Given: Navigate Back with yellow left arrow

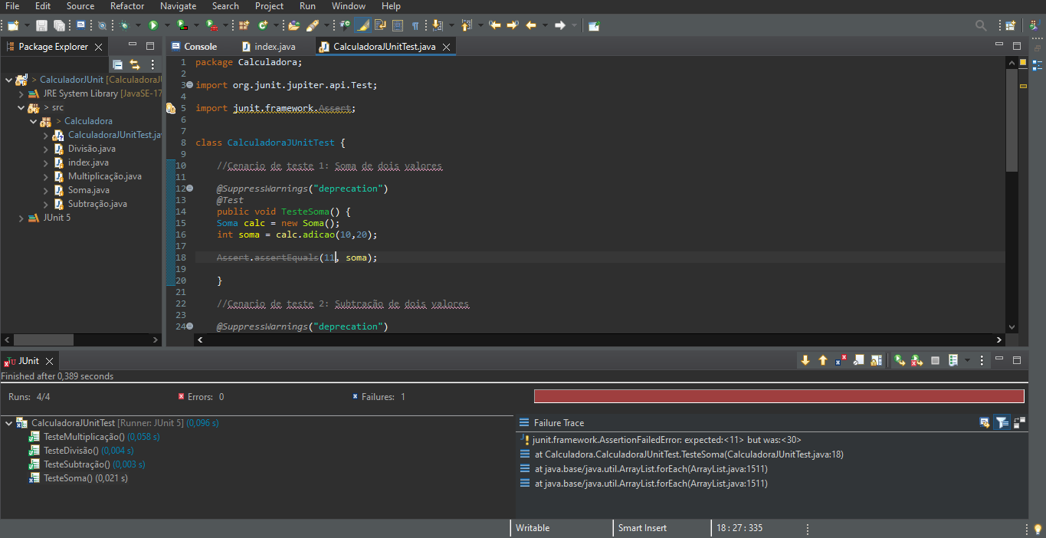Looking at the screenshot, I should point(531,25).
